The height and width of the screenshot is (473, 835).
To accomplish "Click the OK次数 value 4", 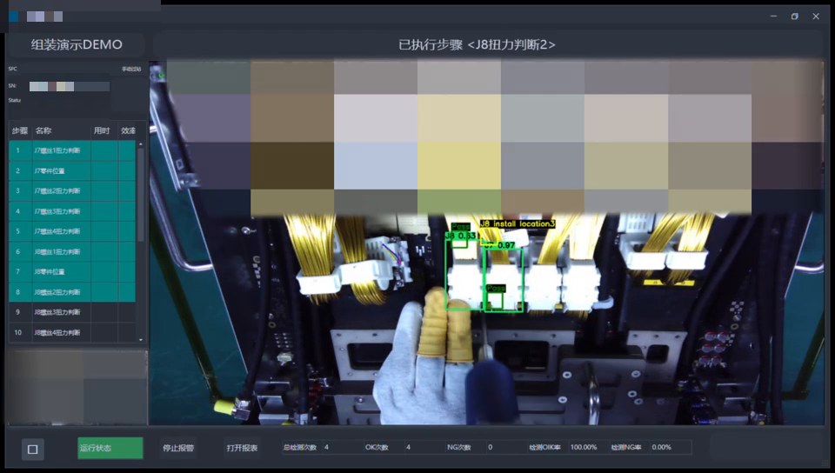I will (409, 448).
